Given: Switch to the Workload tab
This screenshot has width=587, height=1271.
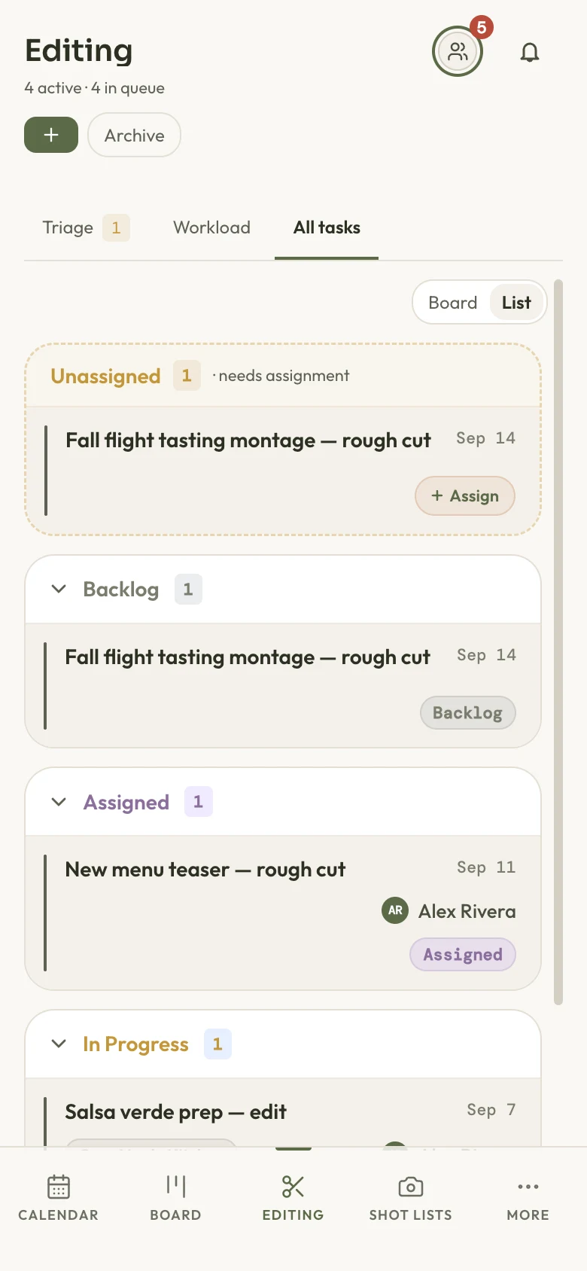Looking at the screenshot, I should [211, 227].
